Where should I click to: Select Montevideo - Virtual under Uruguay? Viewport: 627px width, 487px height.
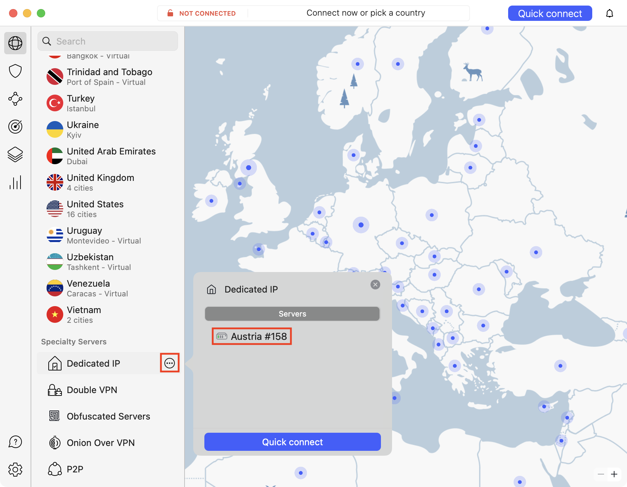pos(104,241)
